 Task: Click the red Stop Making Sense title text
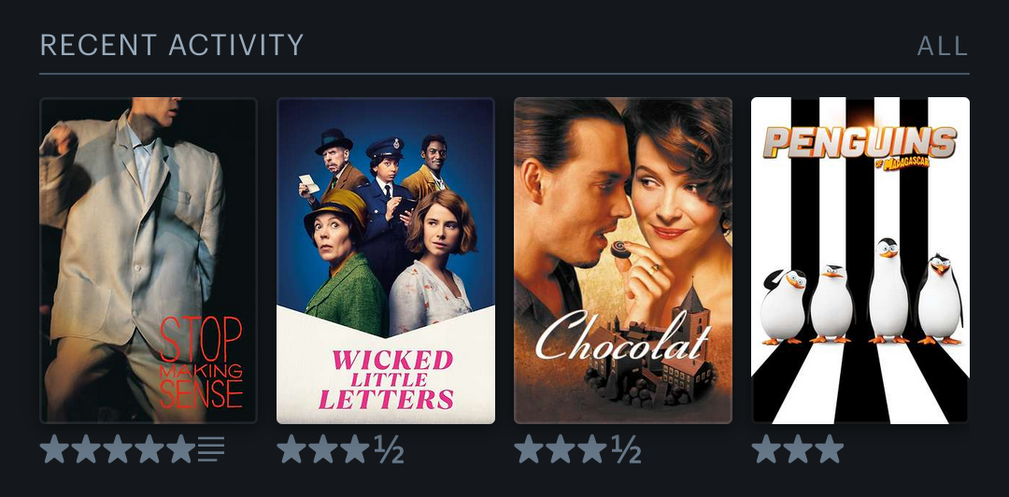201,362
